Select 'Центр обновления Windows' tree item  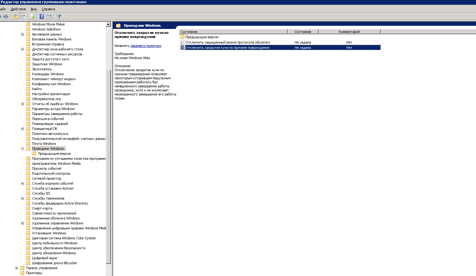pos(54,253)
